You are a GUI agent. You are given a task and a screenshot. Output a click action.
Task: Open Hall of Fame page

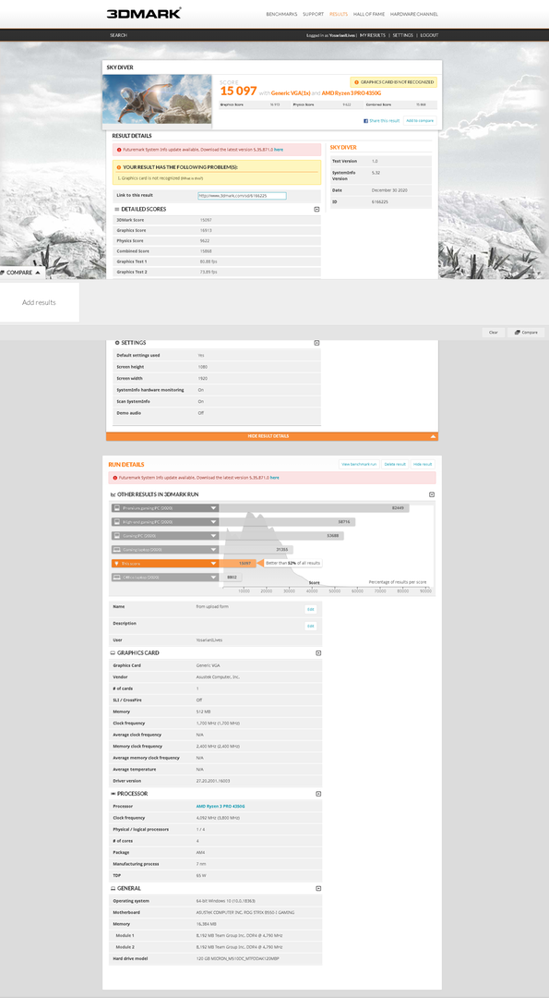coord(369,14)
